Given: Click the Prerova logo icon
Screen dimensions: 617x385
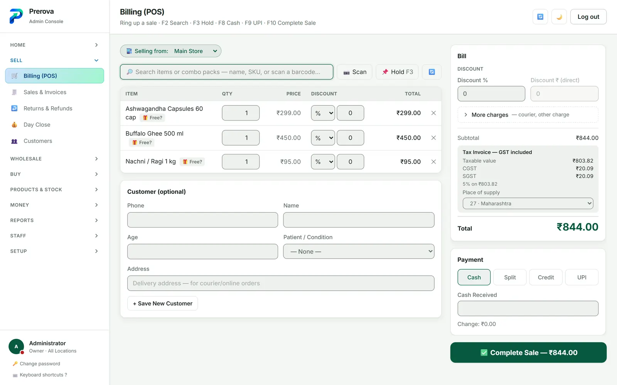Looking at the screenshot, I should point(16,16).
